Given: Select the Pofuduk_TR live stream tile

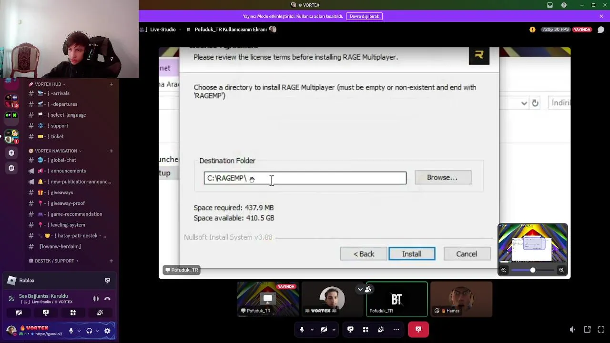Looking at the screenshot, I should [268, 299].
